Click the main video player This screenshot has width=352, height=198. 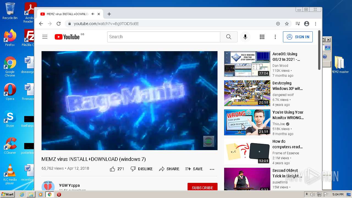[x=130, y=101]
